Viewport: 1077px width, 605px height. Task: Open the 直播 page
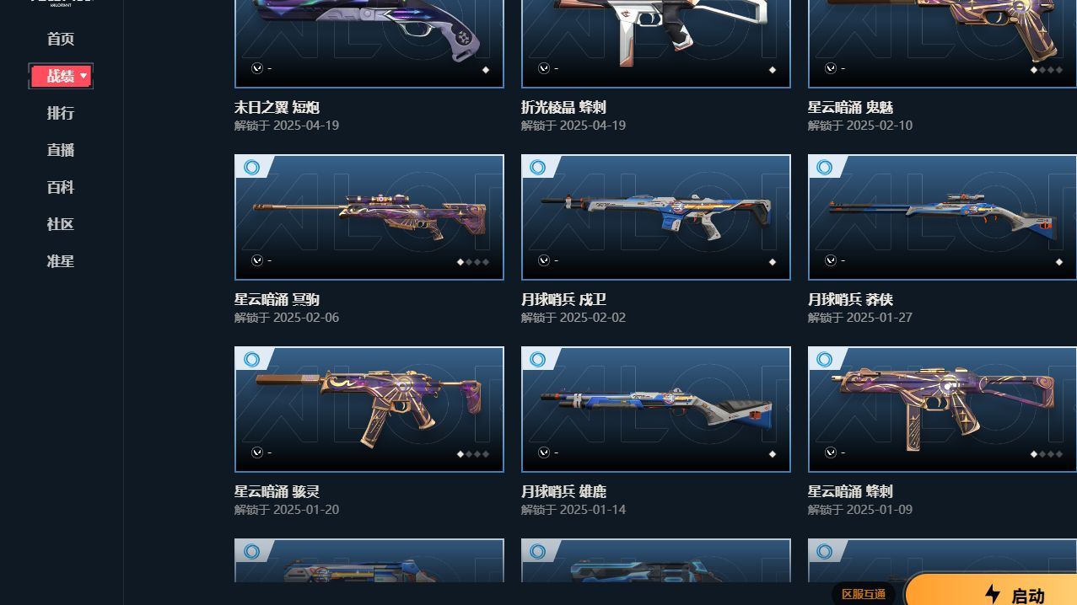tap(61, 150)
